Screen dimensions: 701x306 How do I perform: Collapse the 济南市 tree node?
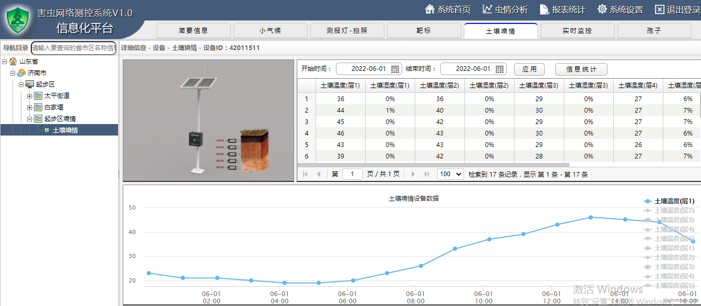[x=13, y=73]
